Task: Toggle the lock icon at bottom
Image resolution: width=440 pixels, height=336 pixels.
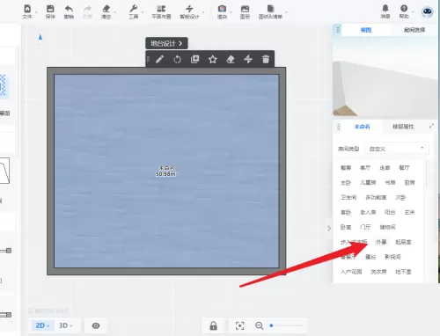Action: coord(213,325)
